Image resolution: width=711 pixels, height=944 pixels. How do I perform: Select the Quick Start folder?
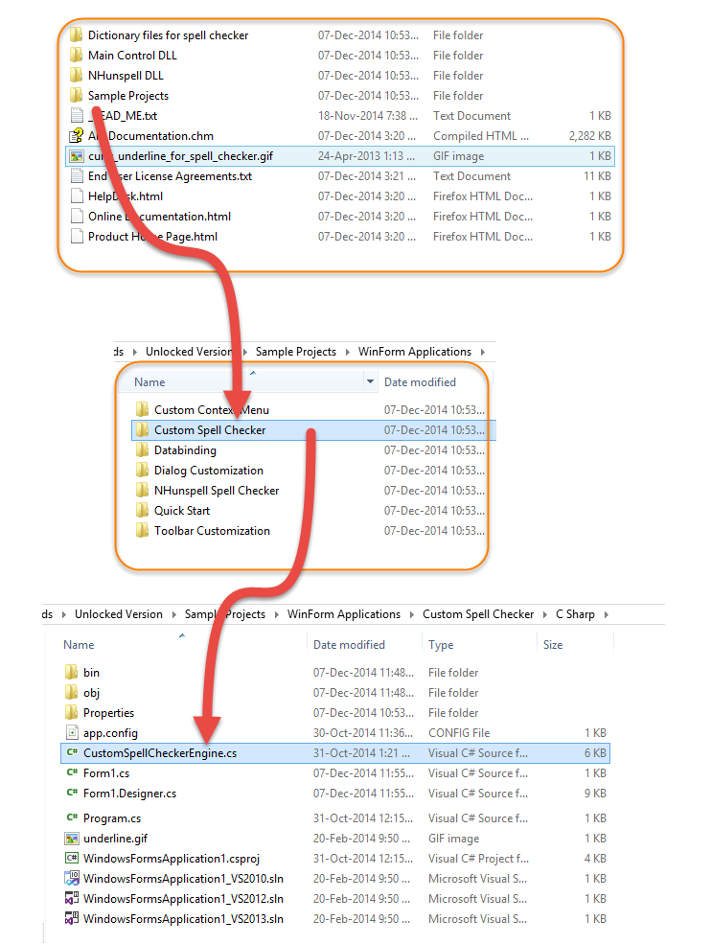click(x=182, y=511)
